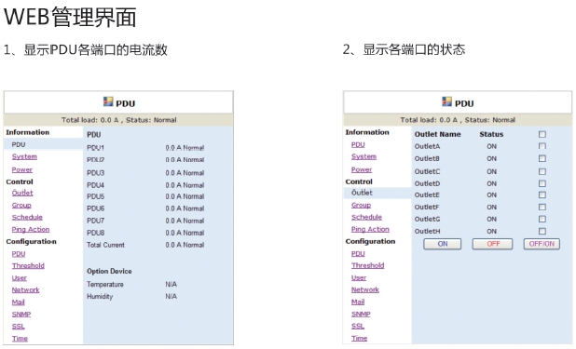Check the OutletG checkbox
576x349 pixels.
[542, 219]
